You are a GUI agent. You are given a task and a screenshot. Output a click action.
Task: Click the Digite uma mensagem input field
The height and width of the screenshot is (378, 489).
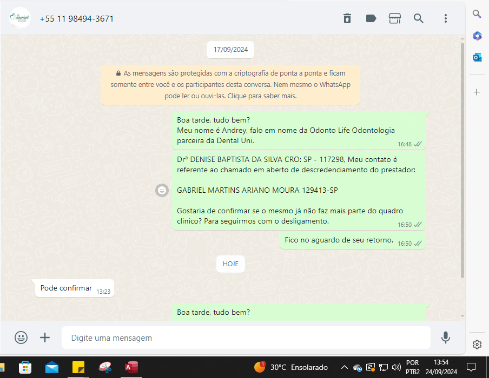coord(246,337)
